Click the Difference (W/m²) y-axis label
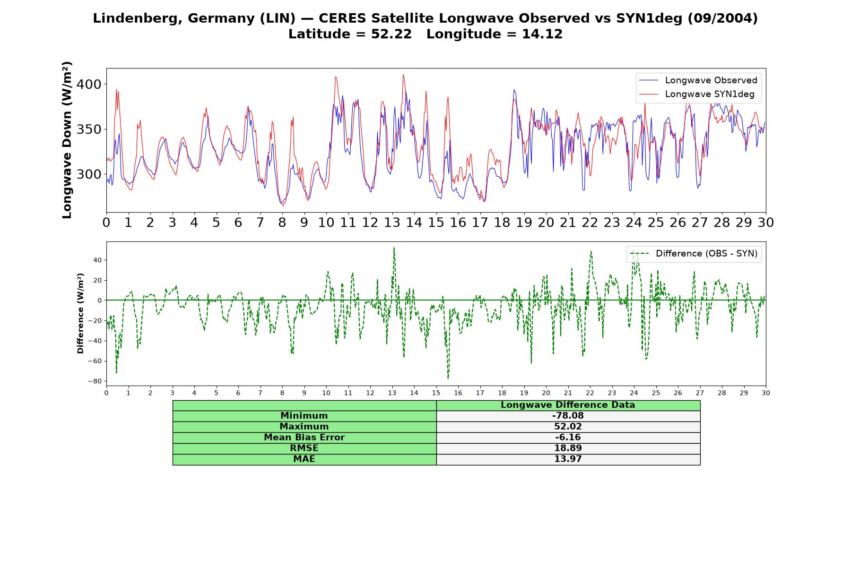This screenshot has width=851, height=567. (80, 313)
